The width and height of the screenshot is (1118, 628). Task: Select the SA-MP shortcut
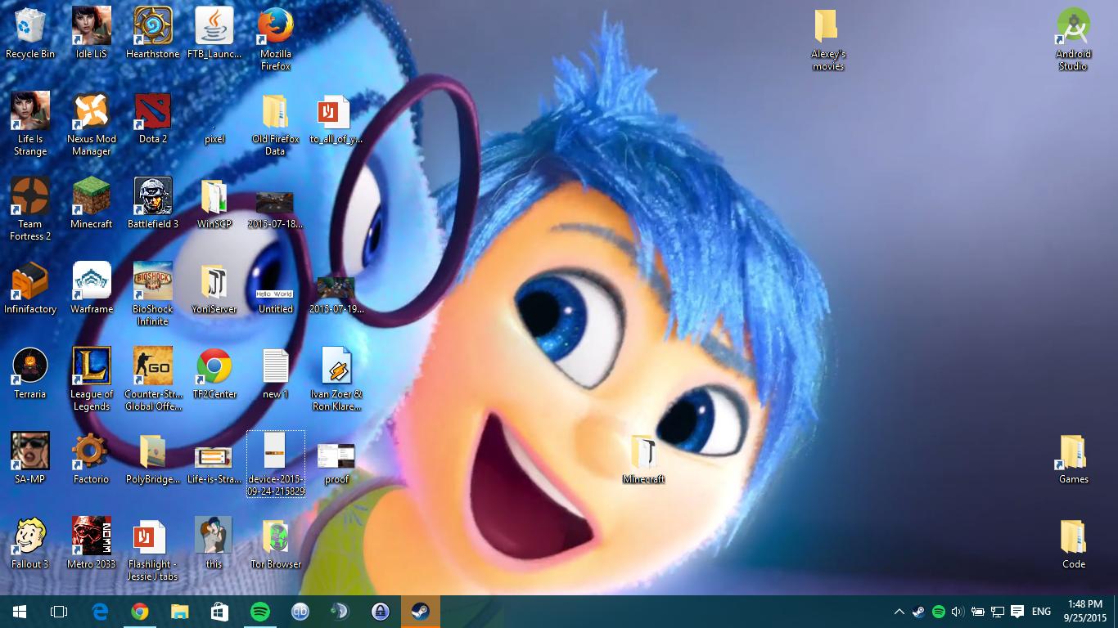coord(30,458)
